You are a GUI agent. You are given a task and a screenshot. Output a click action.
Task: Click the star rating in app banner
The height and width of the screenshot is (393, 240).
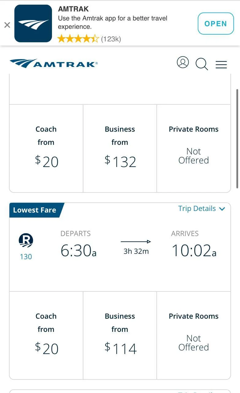pyautogui.click(x=78, y=39)
